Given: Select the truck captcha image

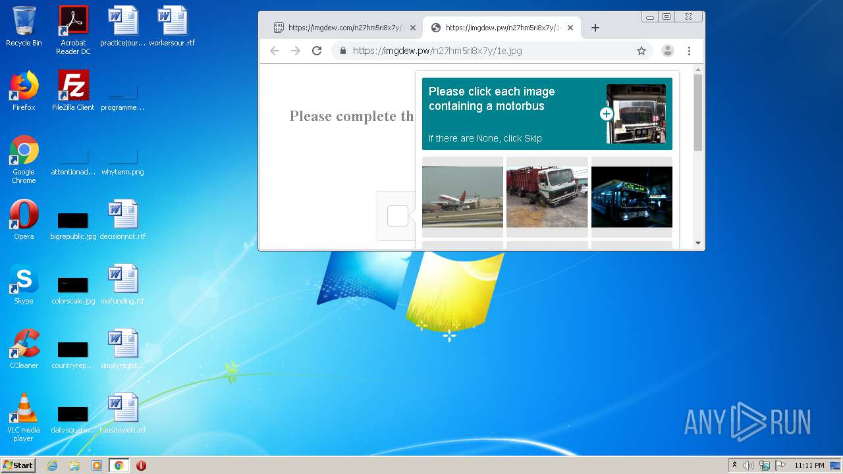Looking at the screenshot, I should (547, 197).
